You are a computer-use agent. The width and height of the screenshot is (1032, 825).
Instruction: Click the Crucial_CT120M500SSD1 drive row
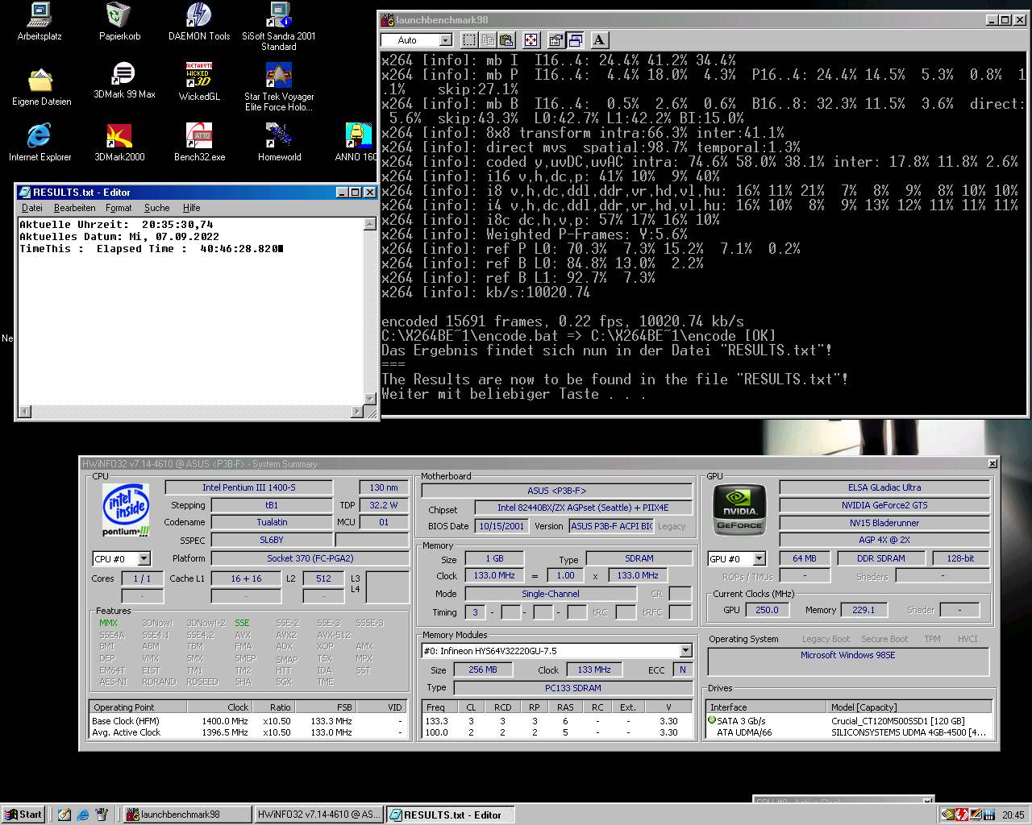849,721
